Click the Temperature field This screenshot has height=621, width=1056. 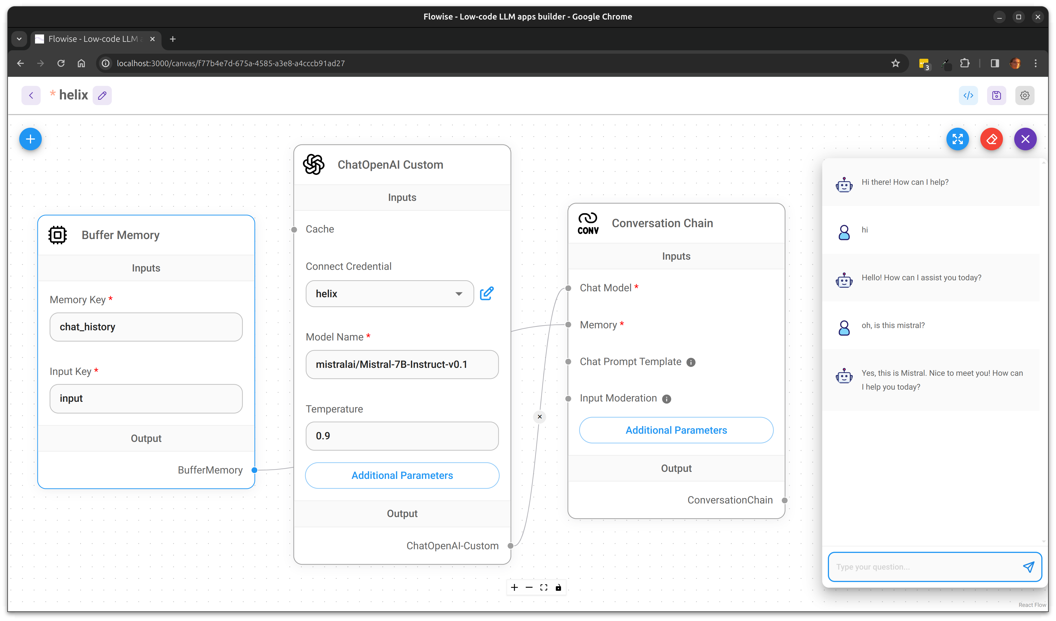point(402,436)
